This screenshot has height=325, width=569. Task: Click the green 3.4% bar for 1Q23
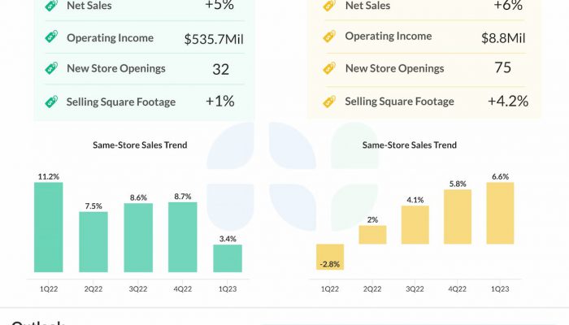228,258
